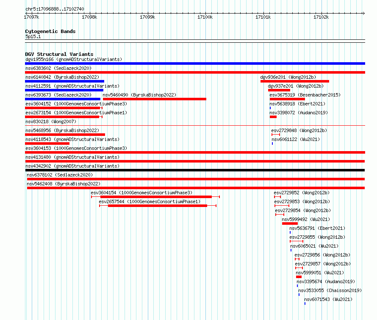Open nsv3395674 (Audano2019) variant

326,281
